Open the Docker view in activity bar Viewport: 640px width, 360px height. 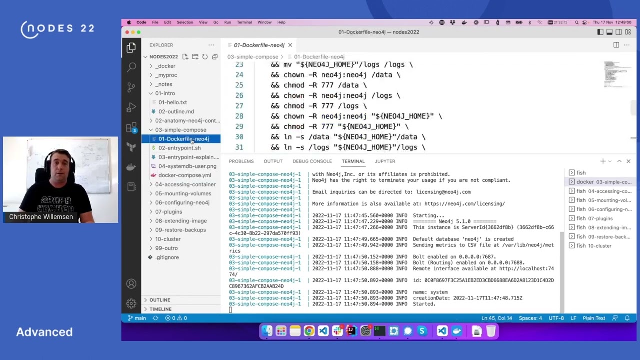click(x=131, y=167)
